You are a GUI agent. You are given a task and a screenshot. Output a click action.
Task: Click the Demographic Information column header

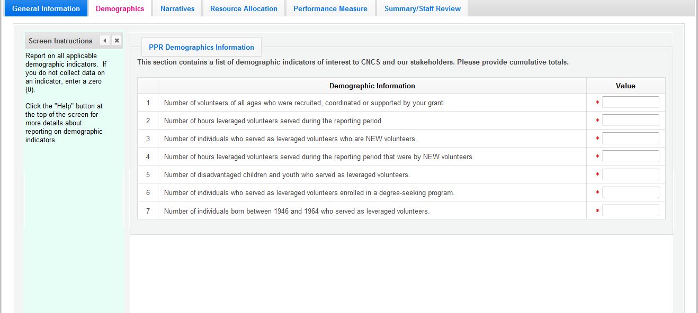click(x=372, y=86)
